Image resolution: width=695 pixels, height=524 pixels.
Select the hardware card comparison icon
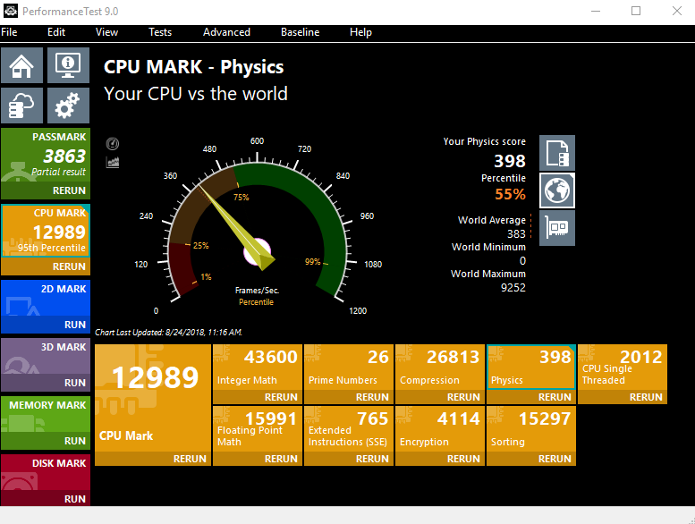[x=557, y=228]
